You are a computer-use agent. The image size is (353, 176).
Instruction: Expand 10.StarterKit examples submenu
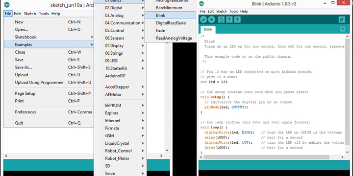pyautogui.click(x=124, y=68)
